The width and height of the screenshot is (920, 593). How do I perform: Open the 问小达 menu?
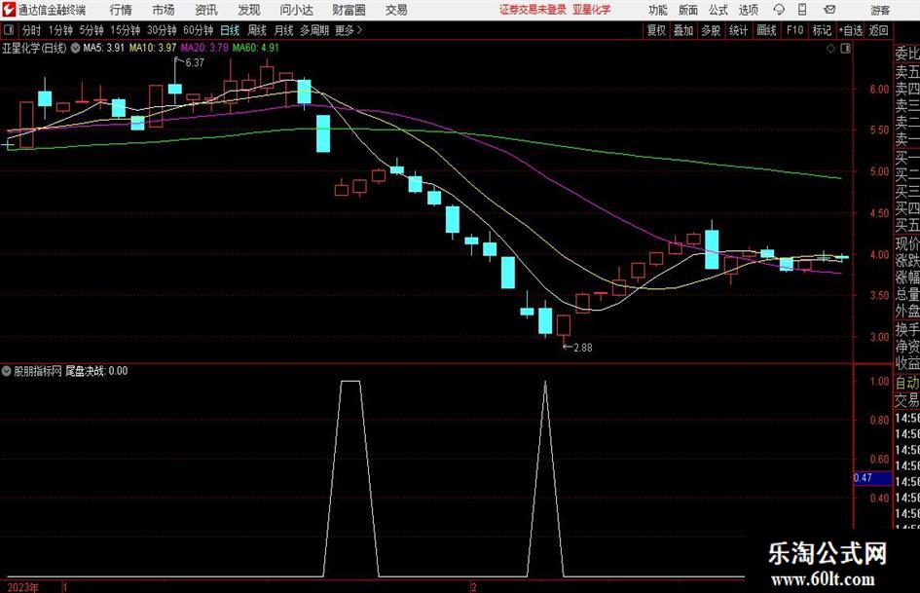pos(296,10)
